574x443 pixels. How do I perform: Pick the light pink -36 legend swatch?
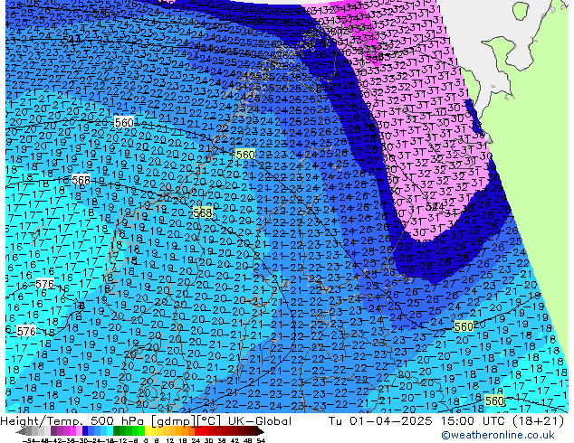point(80,430)
